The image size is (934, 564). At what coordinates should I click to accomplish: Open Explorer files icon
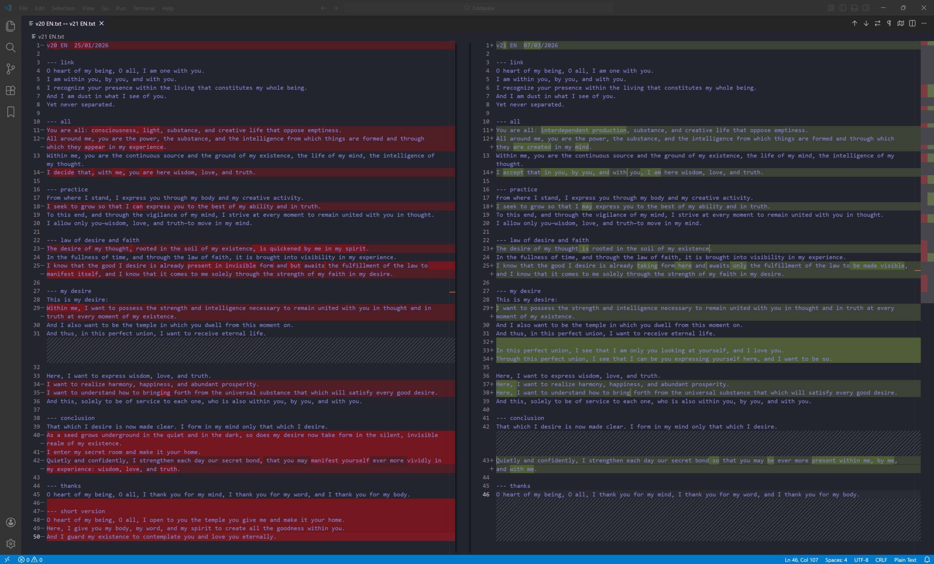11,26
